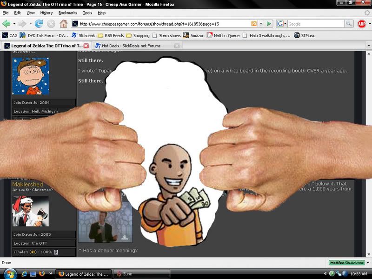Open the Bookmarks menu
Viewport: 372px width, 279px height.
68,13
